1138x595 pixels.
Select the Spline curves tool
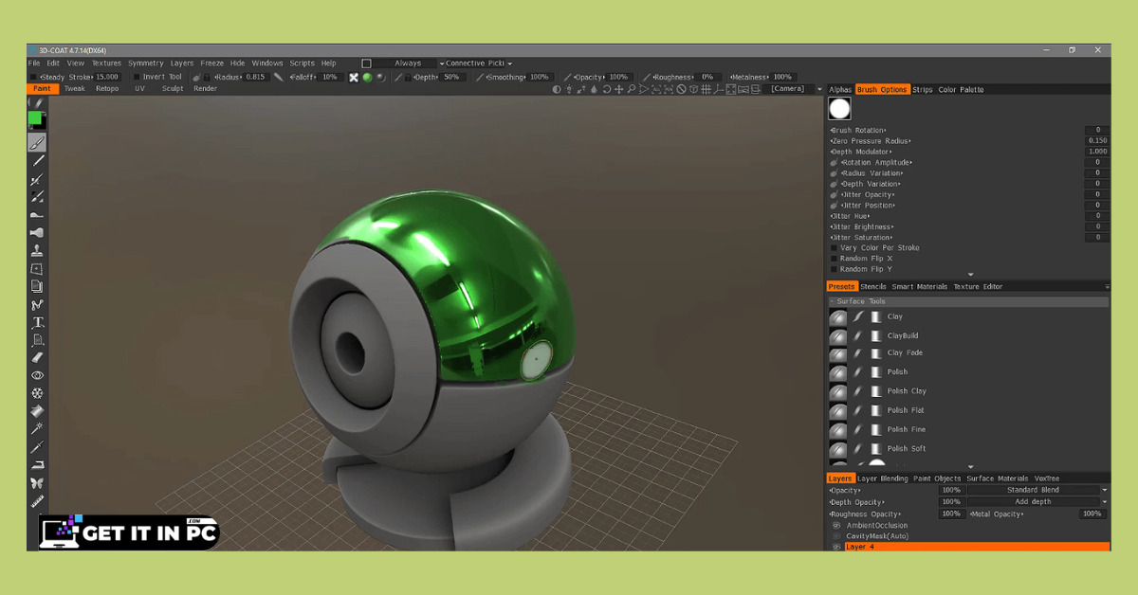(x=37, y=305)
